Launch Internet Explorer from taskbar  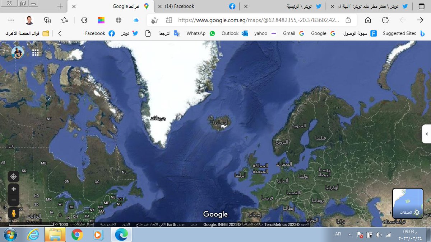tap(33, 235)
